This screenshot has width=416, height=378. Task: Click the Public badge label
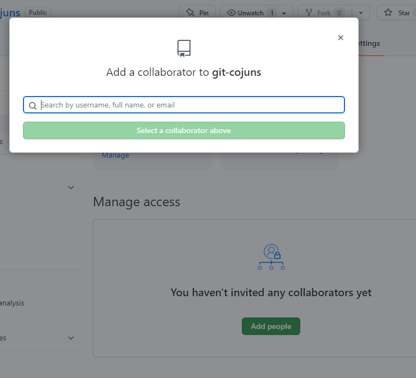(x=38, y=13)
